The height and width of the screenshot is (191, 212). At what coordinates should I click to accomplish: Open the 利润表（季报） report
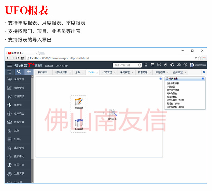(x=173, y=103)
